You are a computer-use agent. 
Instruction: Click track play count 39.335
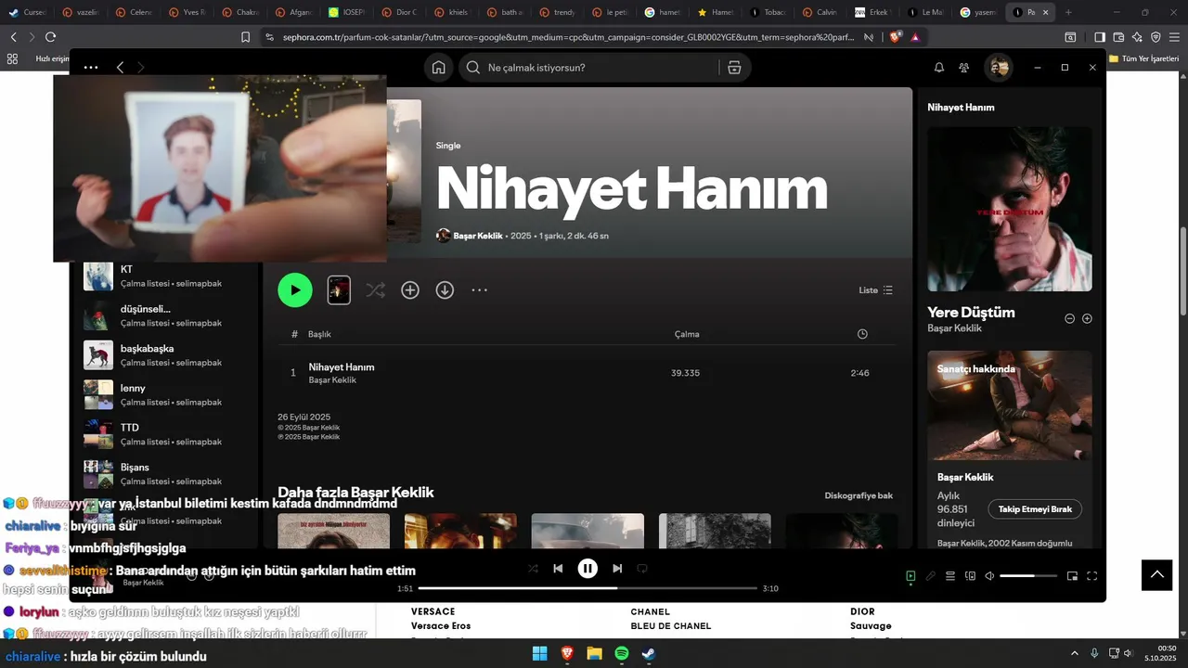[x=685, y=373]
